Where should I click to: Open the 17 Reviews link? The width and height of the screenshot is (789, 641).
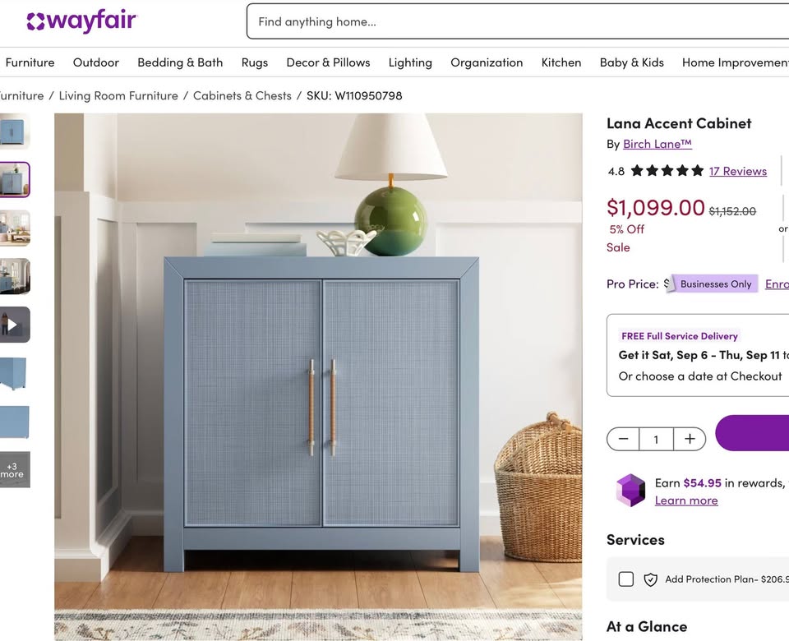[x=738, y=171]
